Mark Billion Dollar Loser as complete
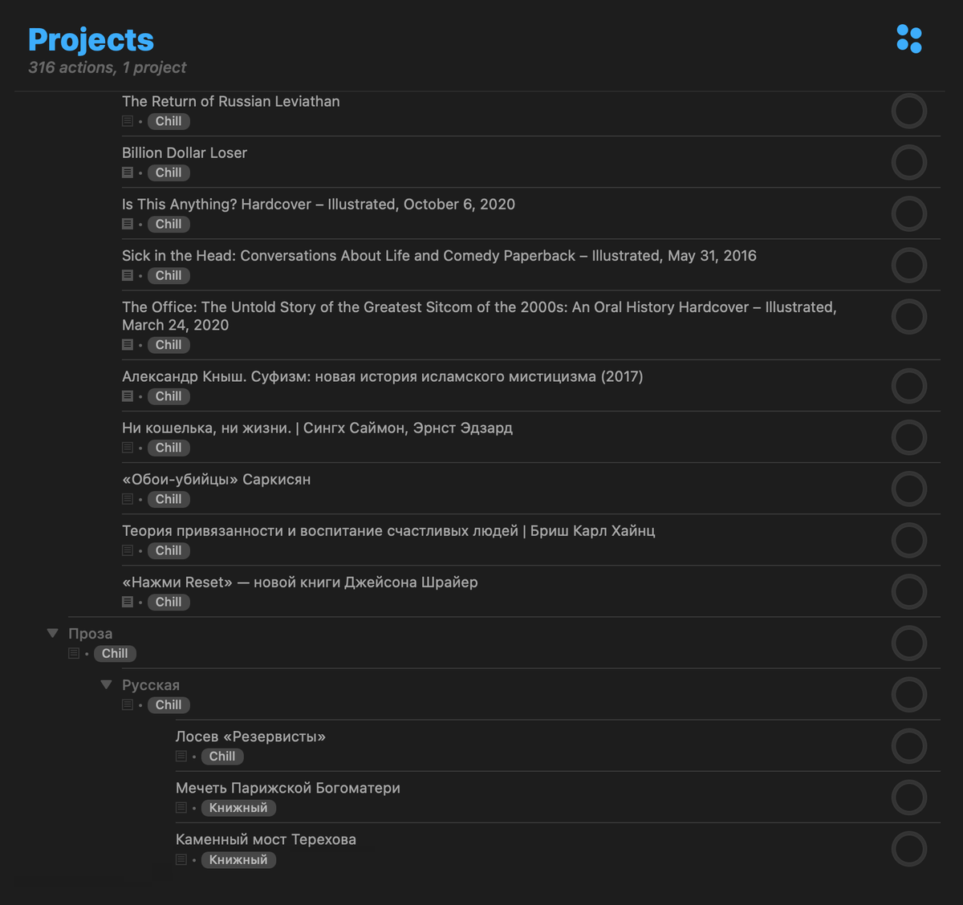The height and width of the screenshot is (905, 963). (x=909, y=162)
